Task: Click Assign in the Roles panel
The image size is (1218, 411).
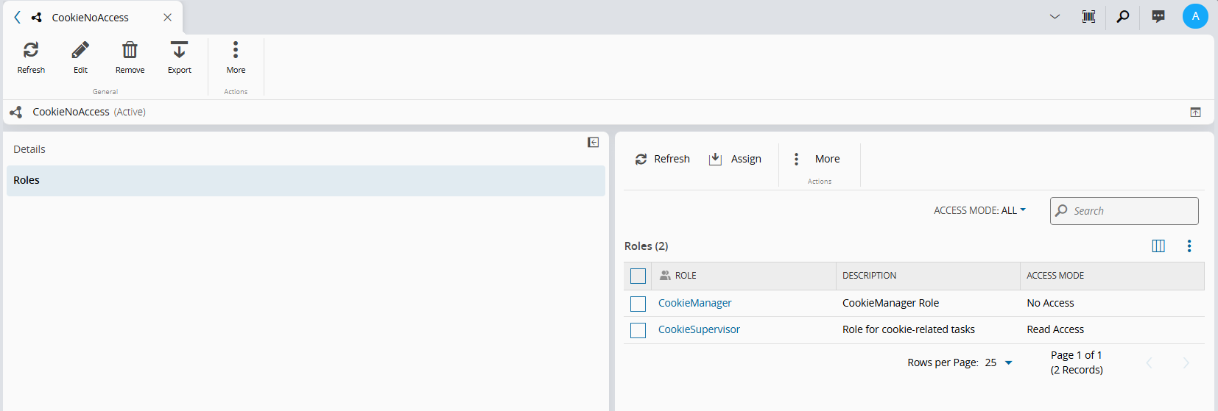Action: pos(734,159)
